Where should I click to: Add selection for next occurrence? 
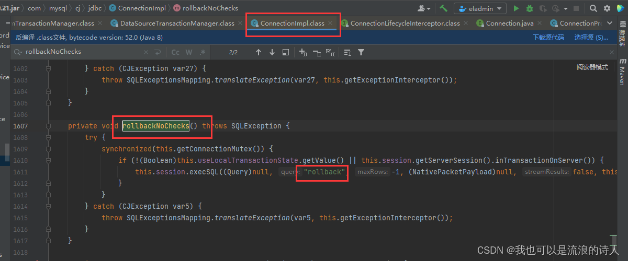tap(303, 52)
